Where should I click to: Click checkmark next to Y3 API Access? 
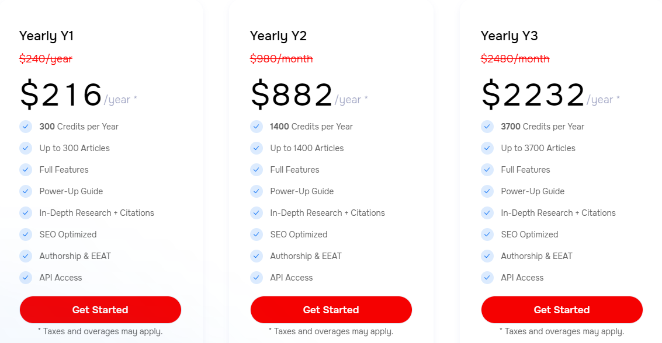pos(487,278)
